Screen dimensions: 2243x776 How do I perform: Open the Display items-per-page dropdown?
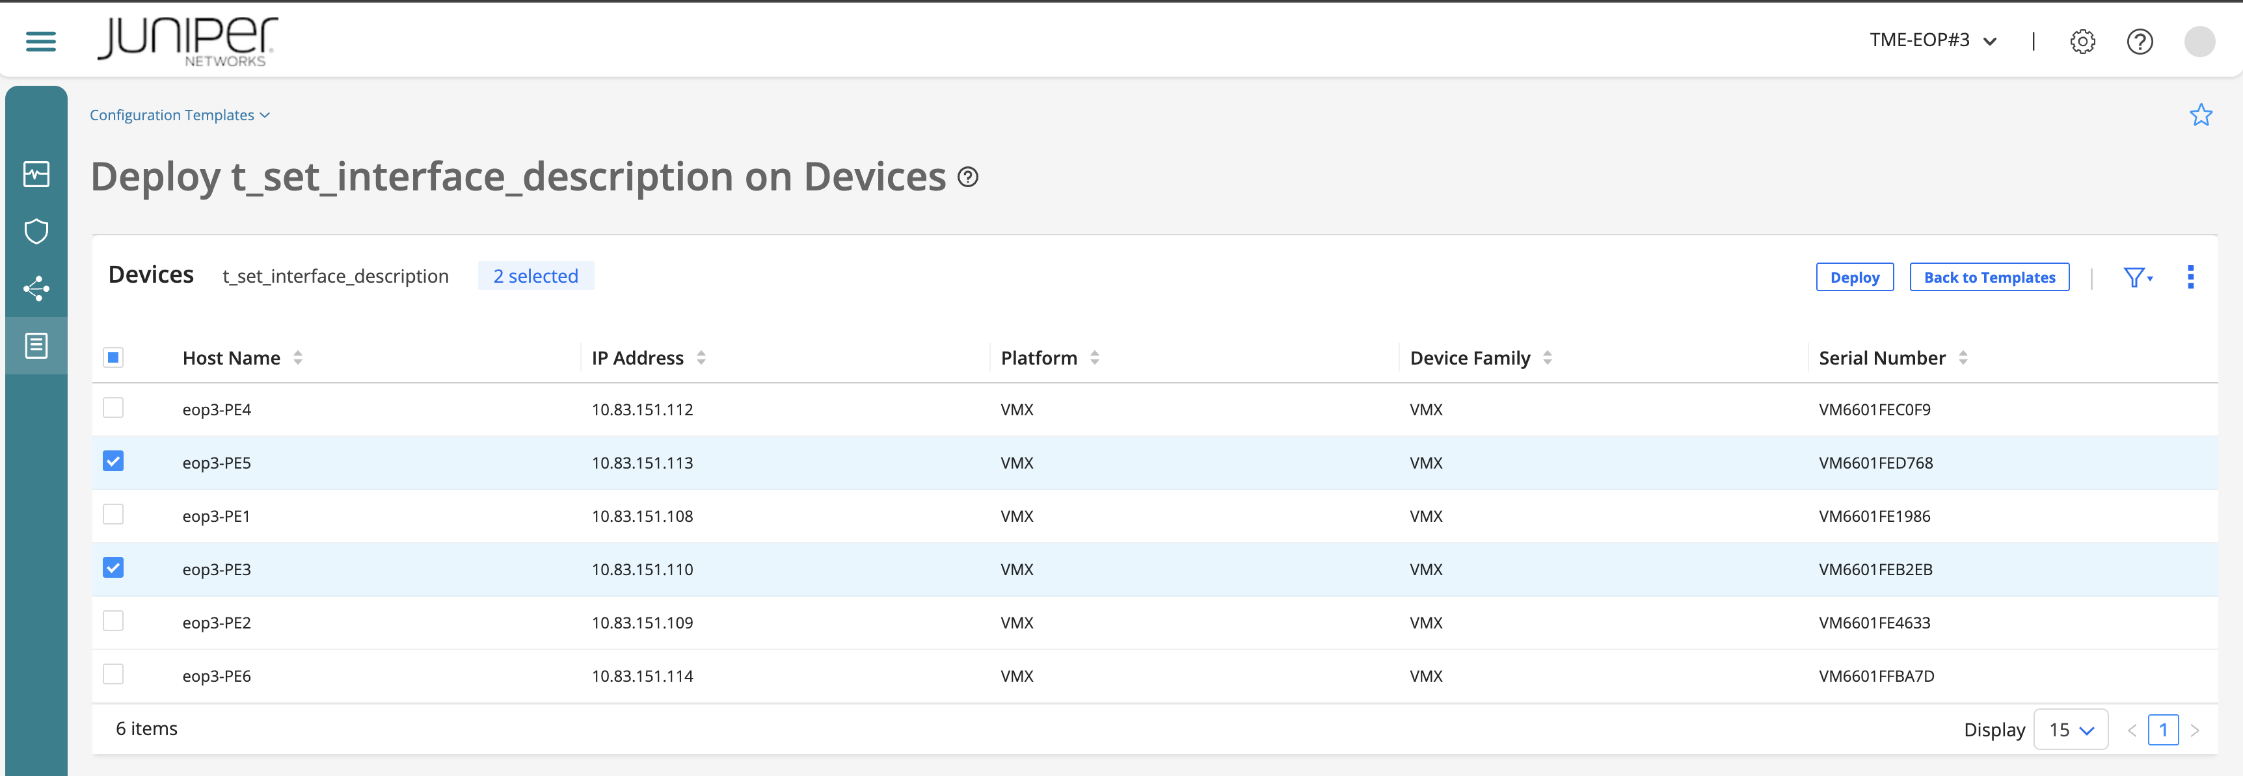[2071, 729]
